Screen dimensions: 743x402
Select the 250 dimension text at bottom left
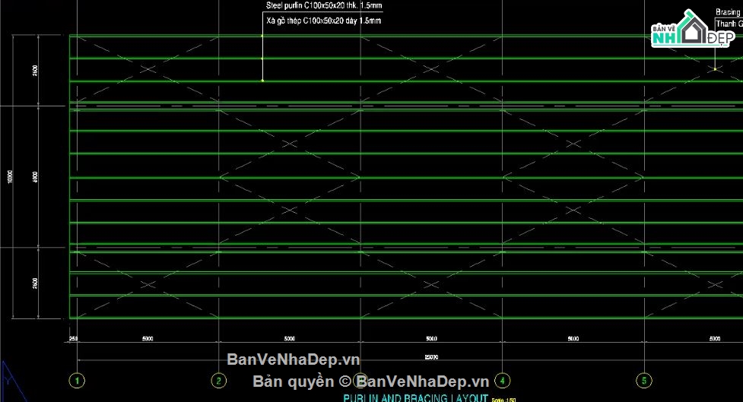click(73, 338)
